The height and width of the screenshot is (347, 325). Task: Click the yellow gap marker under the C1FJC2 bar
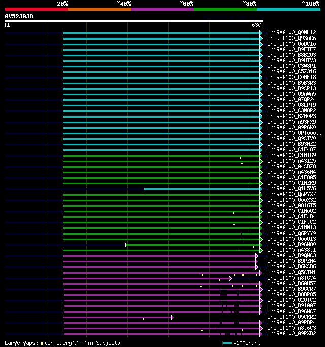pyautogui.click(x=234, y=224)
